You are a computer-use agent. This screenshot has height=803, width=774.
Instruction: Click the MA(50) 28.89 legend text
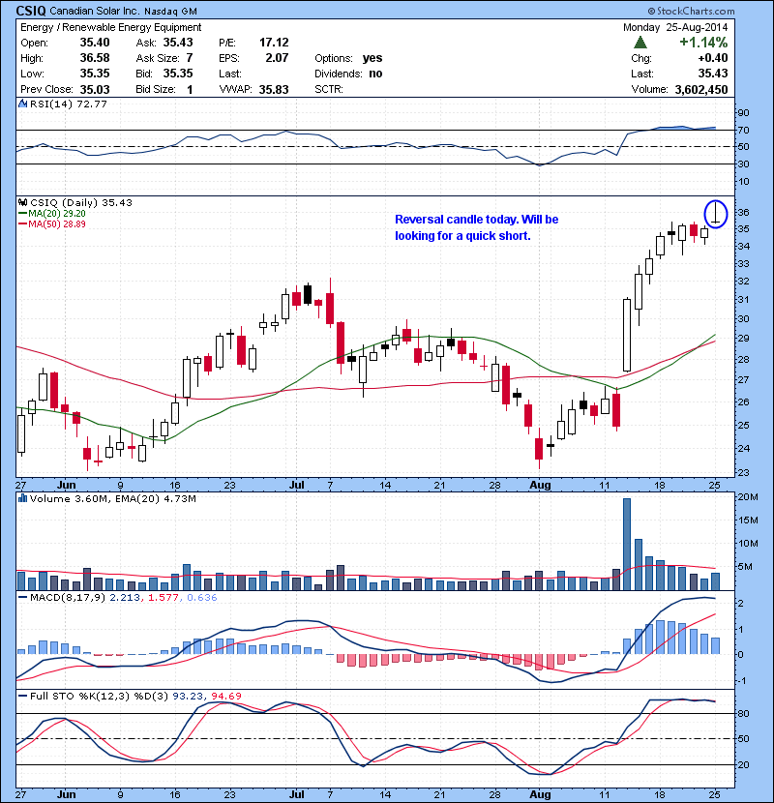tap(57, 224)
